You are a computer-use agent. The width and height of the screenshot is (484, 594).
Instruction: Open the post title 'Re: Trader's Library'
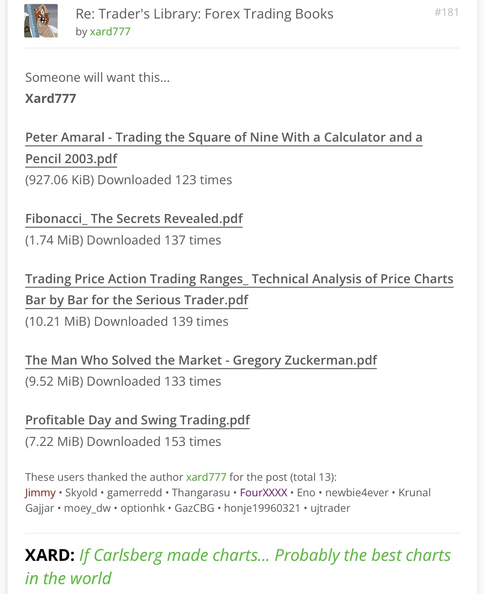pos(204,14)
